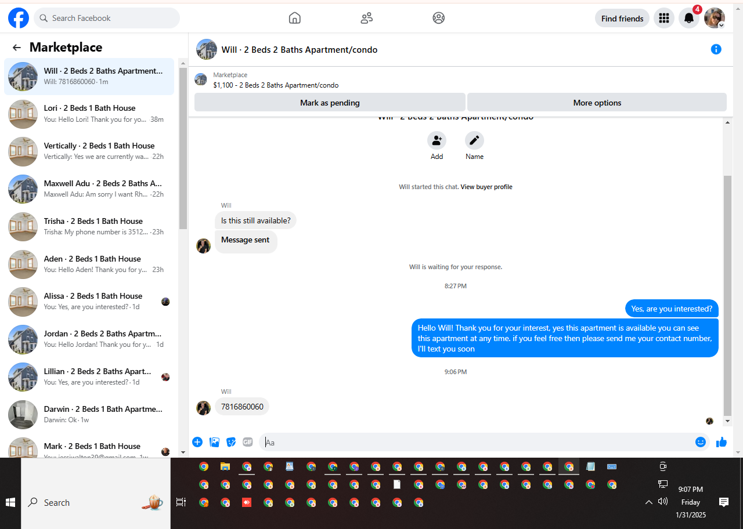Open the Windows Action Center notifications icon
Screen dimensions: 743x529
(724, 502)
